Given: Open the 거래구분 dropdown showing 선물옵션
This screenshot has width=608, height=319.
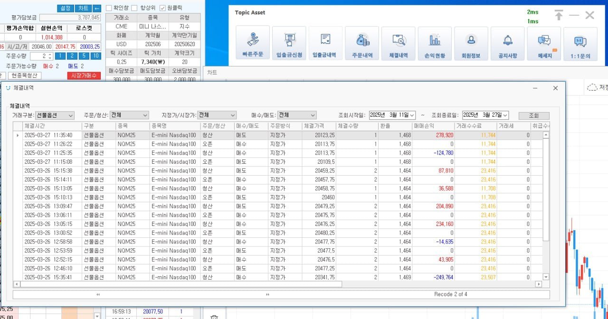Looking at the screenshot, I should [x=55, y=115].
